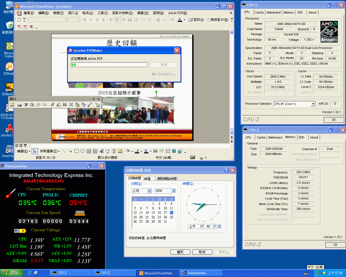
Task: Open the Fill Color dropdown arrow
Action: 132,151
